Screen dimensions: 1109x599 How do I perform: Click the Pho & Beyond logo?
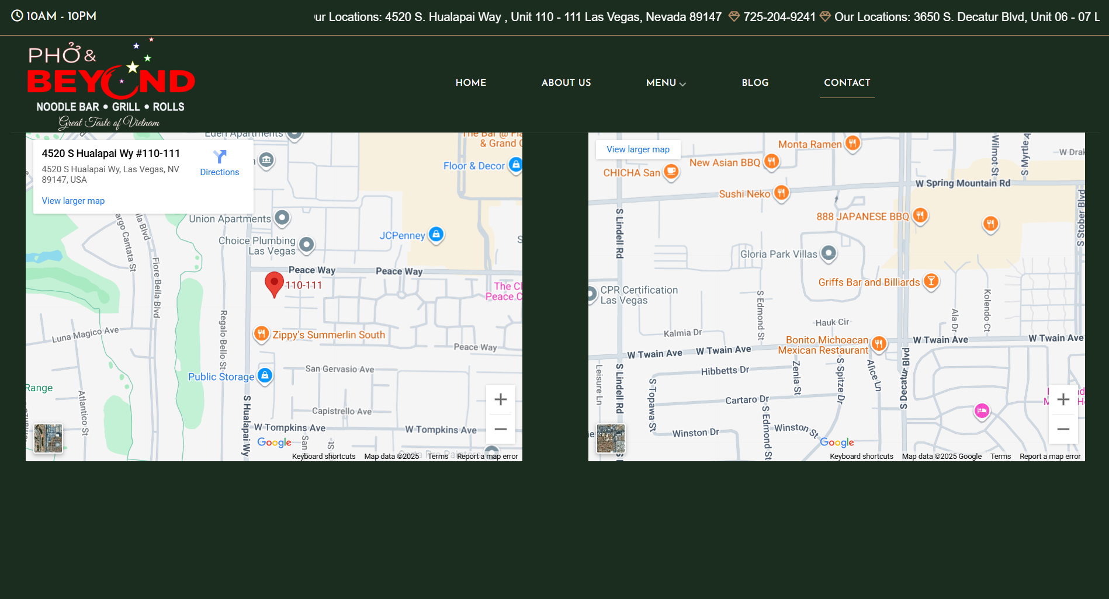(x=111, y=85)
